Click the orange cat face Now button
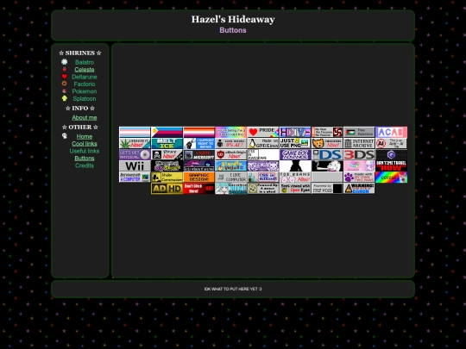This screenshot has width=466, height=349. tap(327, 143)
